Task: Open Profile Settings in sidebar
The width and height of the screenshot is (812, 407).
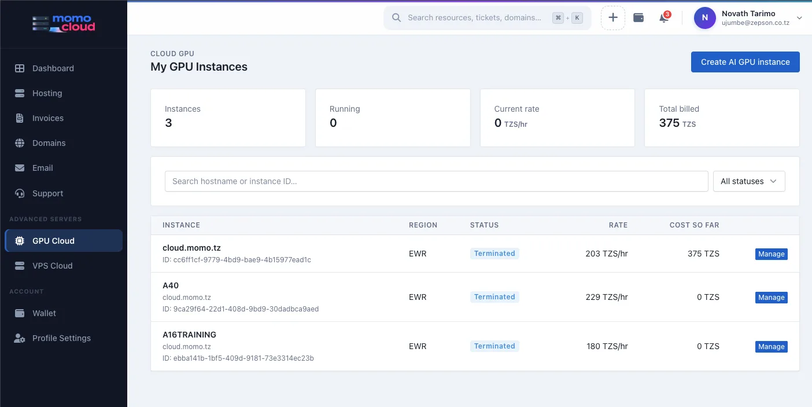Action: coord(64,338)
